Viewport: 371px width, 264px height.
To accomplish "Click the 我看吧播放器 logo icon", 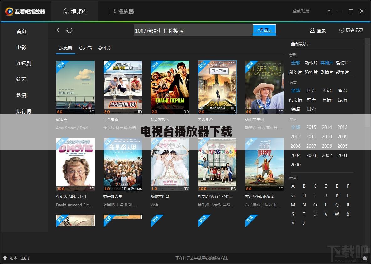I will (x=9, y=11).
